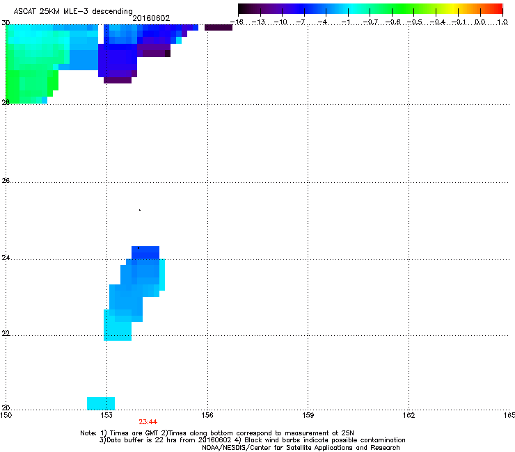Viewport: 515px width, 452px height.
Task: Click the colorbar label -16
Action: pos(237,22)
